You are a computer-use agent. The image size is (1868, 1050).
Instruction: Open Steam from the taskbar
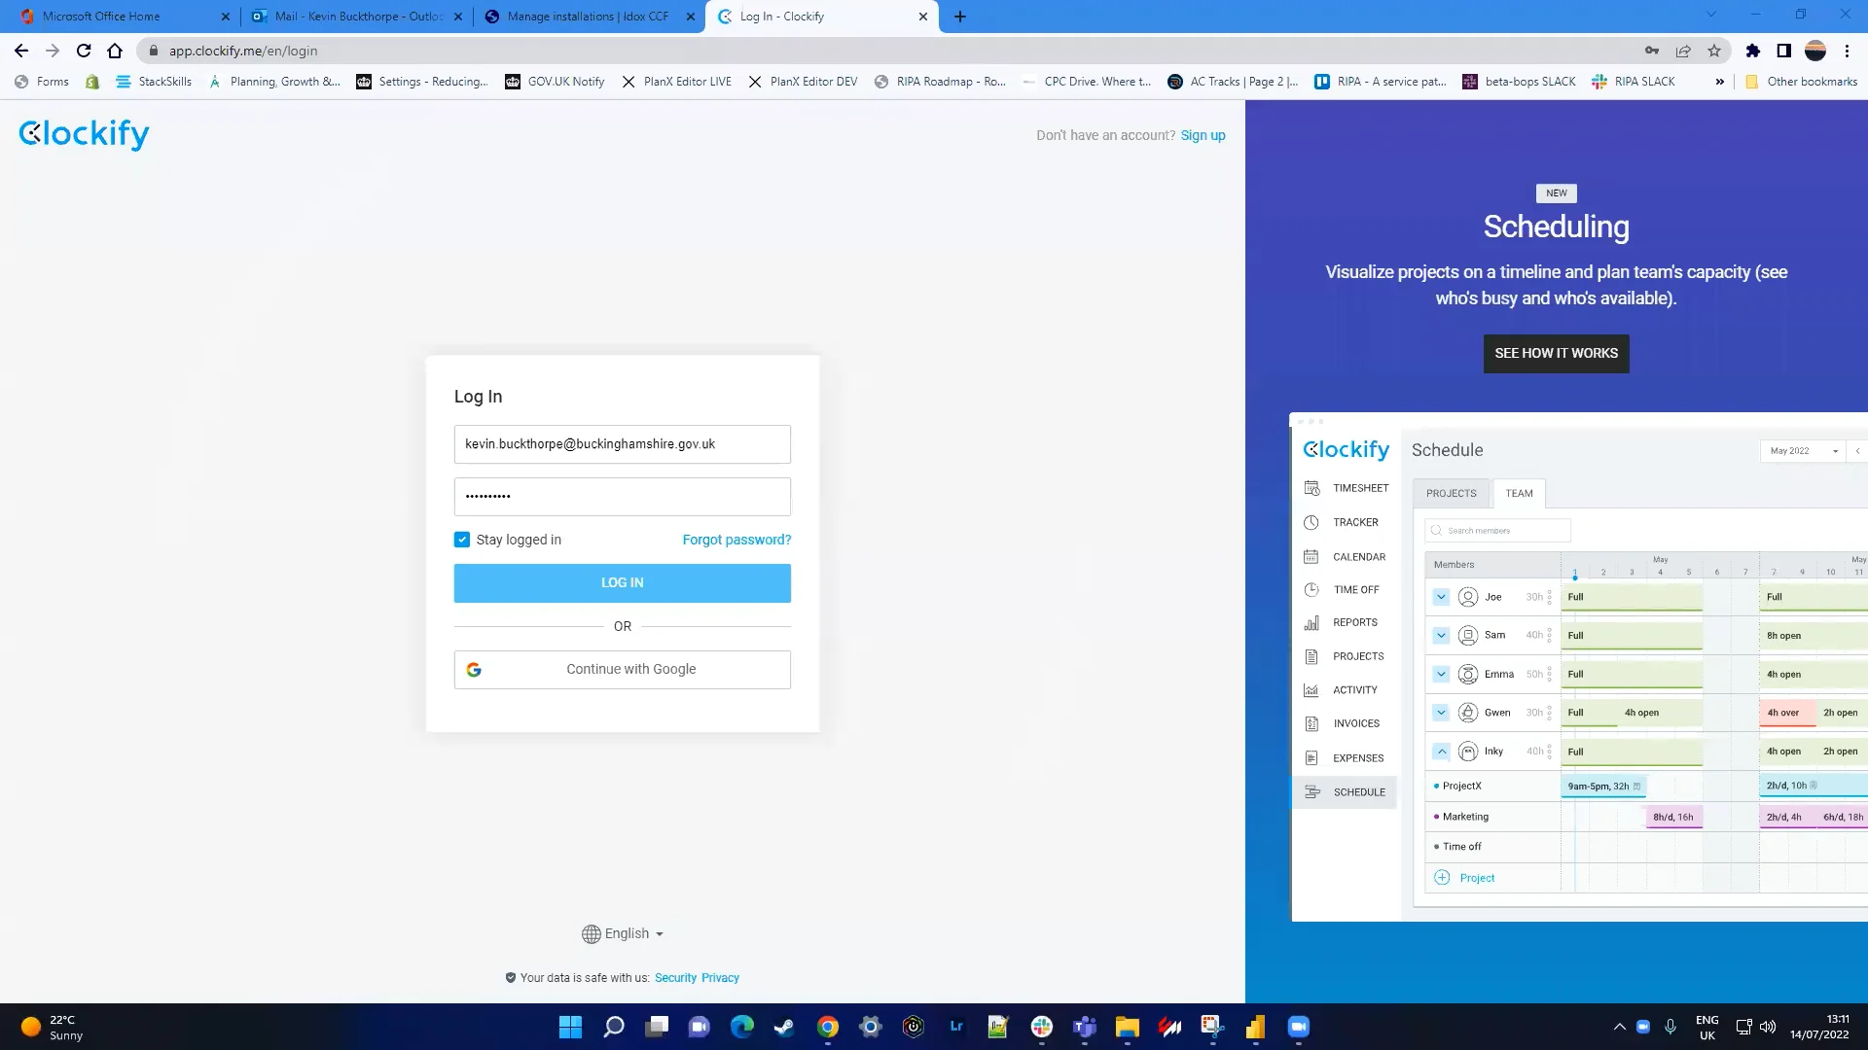(784, 1027)
